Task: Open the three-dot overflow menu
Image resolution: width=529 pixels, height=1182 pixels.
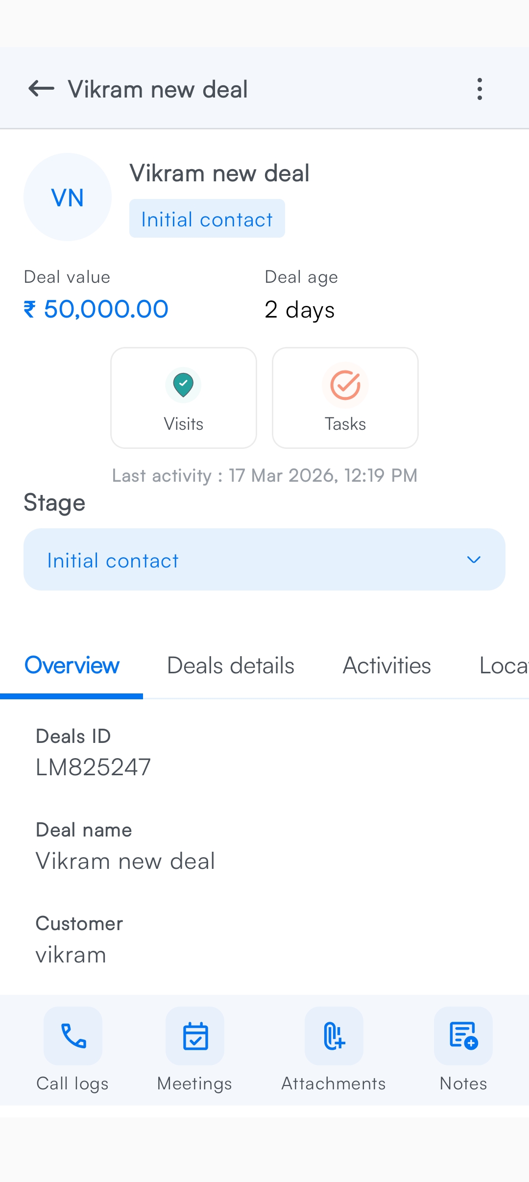Action: (x=480, y=89)
